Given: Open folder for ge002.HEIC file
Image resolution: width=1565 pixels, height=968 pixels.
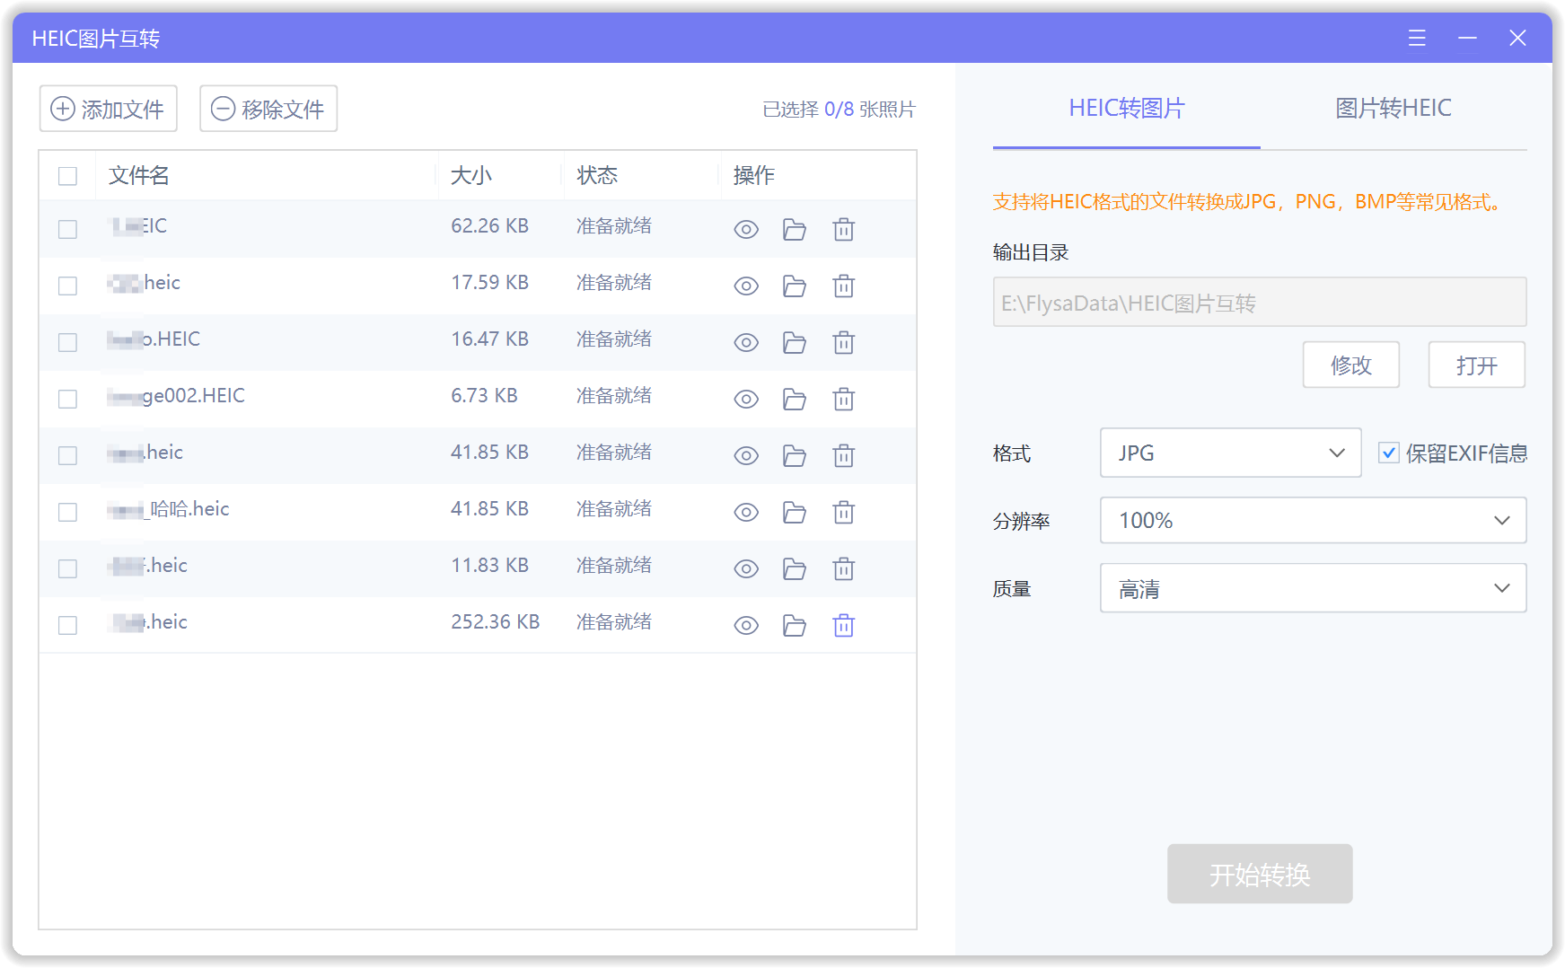Looking at the screenshot, I should (x=794, y=400).
